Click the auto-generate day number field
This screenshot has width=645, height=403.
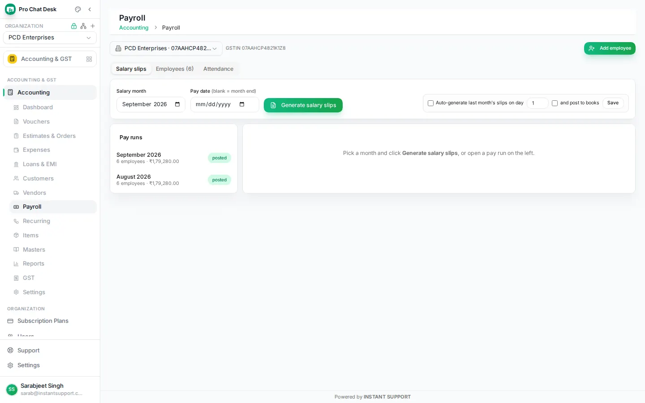point(537,103)
